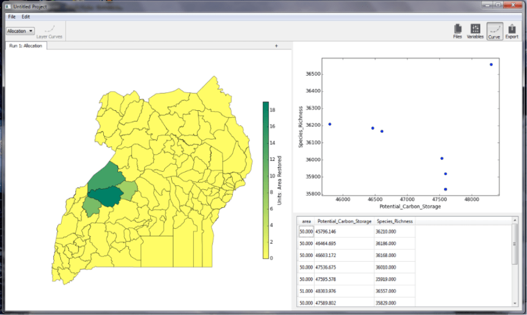The image size is (527, 315).
Task: Open the Edit menu
Action: click(26, 16)
